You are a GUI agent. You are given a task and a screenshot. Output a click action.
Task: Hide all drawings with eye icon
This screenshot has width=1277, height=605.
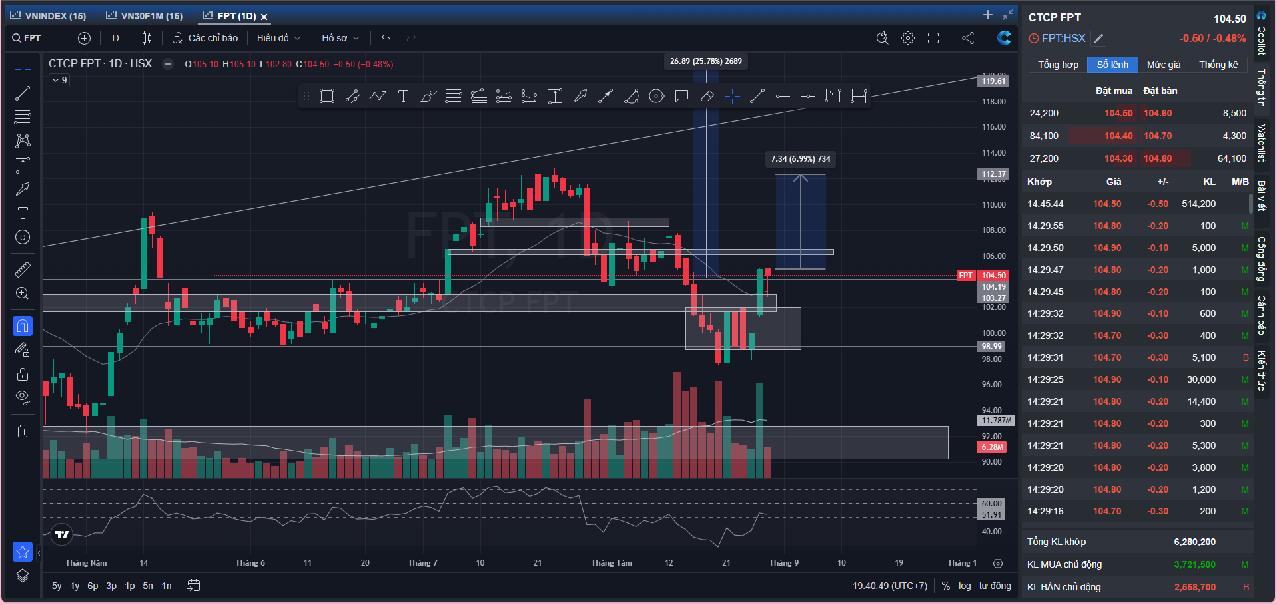click(23, 398)
